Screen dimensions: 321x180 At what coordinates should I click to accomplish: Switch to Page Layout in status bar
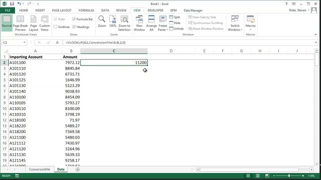[258, 175]
